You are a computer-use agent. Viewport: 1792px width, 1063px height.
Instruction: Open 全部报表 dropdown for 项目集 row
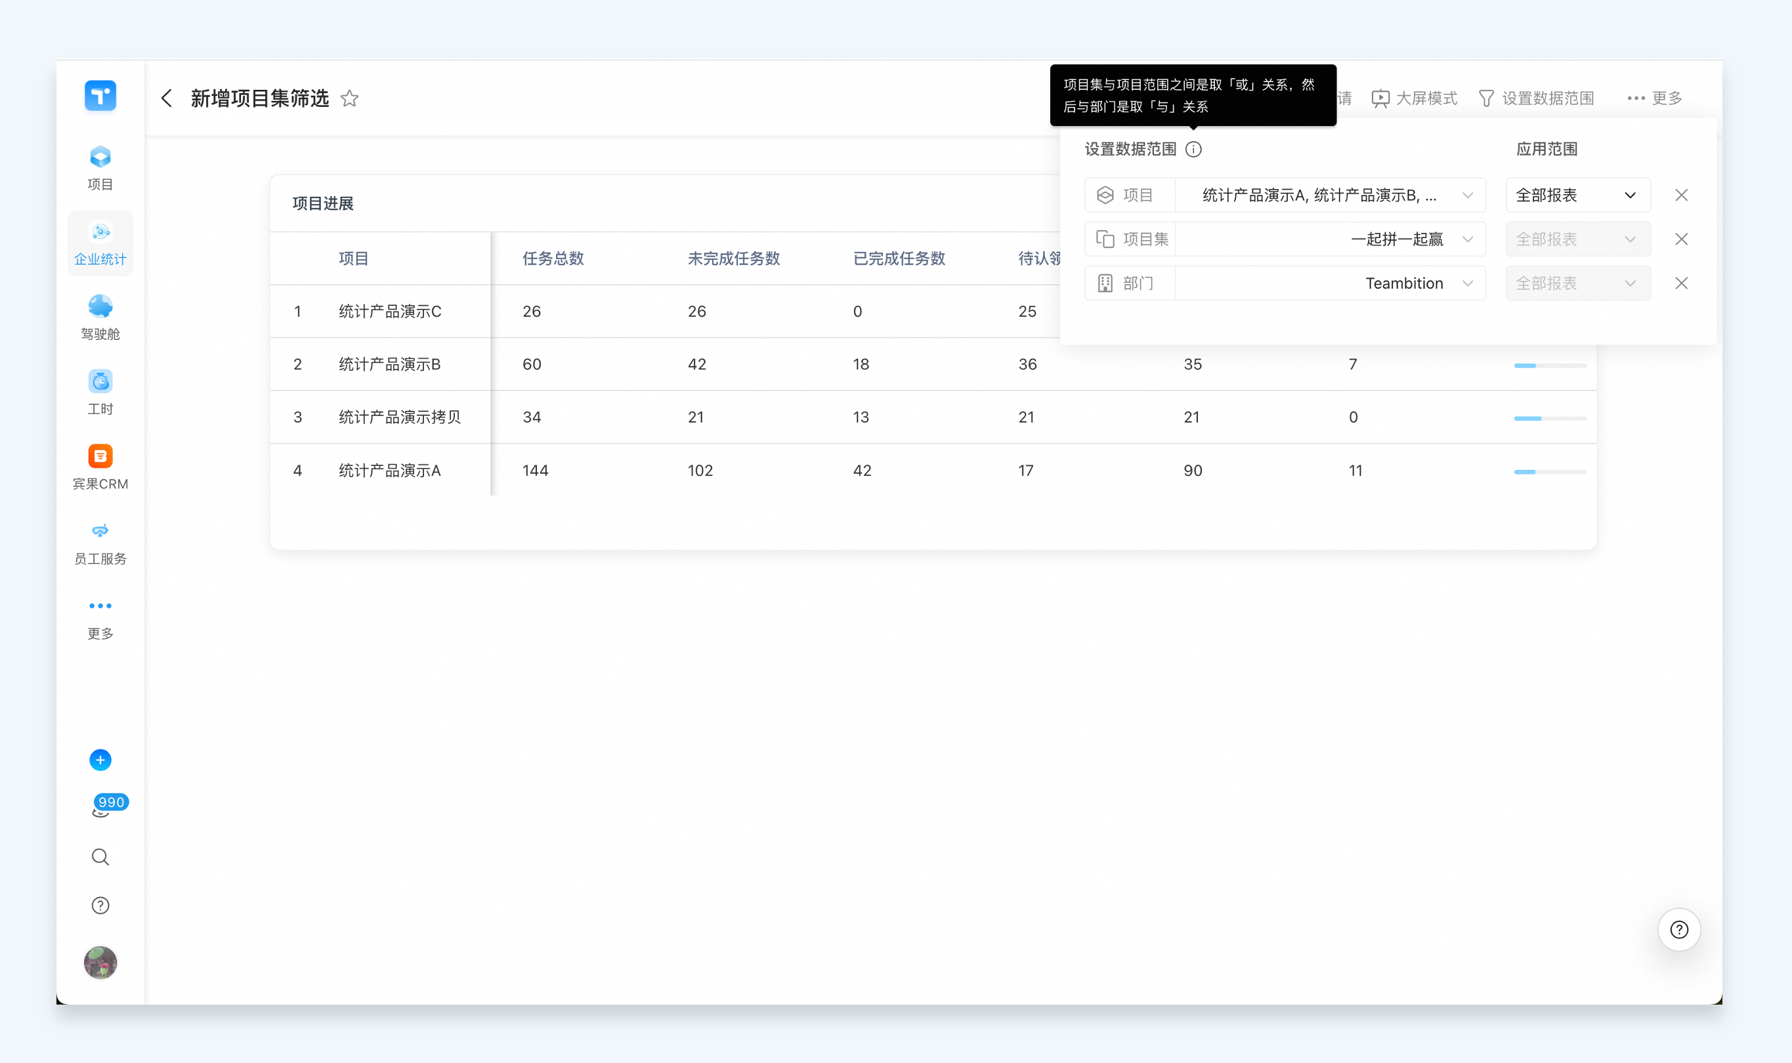[x=1578, y=240]
